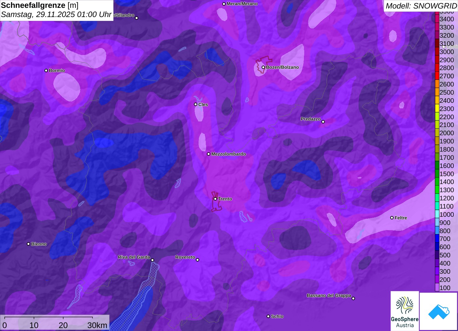Click the 10 mark on scale bar

[x=34, y=325]
